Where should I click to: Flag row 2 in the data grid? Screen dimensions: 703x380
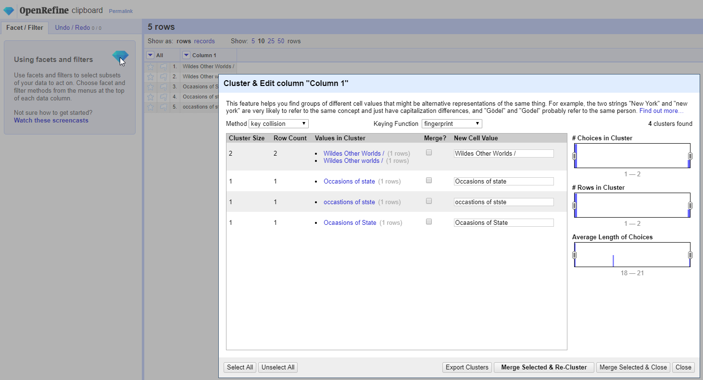(163, 77)
